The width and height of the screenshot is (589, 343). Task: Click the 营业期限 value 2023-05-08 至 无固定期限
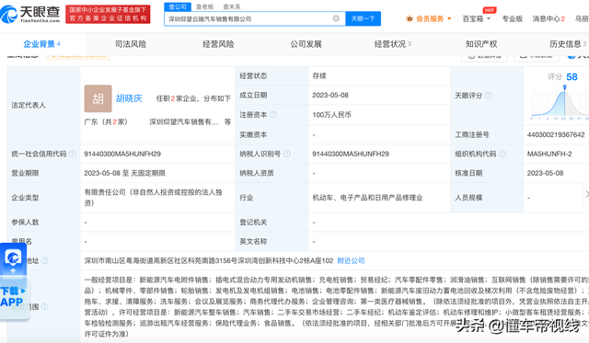click(125, 173)
